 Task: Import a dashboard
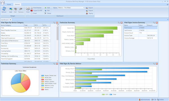tap(89, 11)
